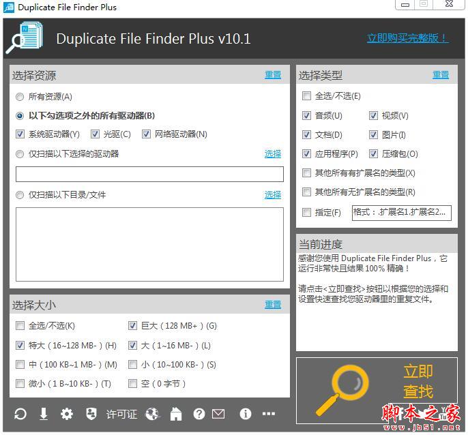Reset the 选择资源 section via 重置
This screenshot has width=468, height=435.
coord(273,75)
